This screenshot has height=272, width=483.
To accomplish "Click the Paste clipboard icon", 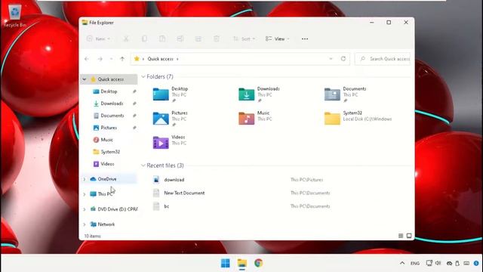I will pos(162,39).
